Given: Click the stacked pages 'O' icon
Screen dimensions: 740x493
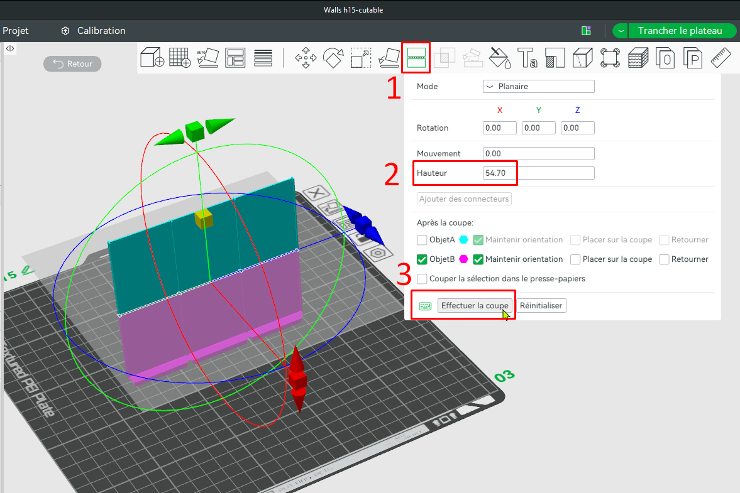Looking at the screenshot, I should coord(665,58).
